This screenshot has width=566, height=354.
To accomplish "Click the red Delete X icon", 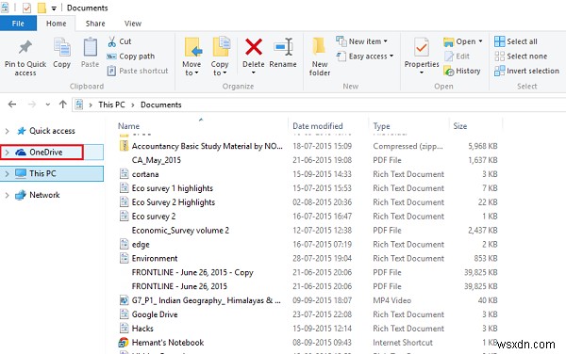I will click(x=254, y=47).
